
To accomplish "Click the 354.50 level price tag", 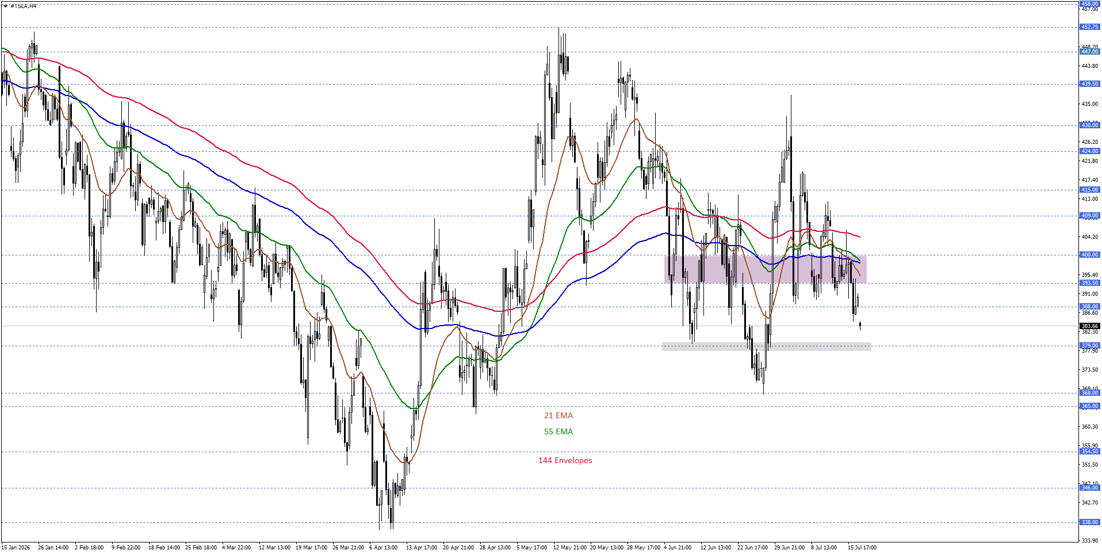I will click(1090, 452).
